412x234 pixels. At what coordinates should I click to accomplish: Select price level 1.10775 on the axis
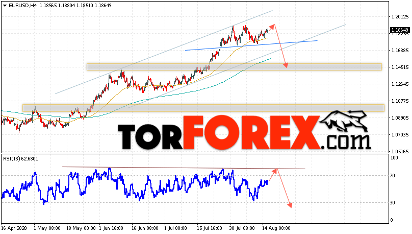click(400, 101)
